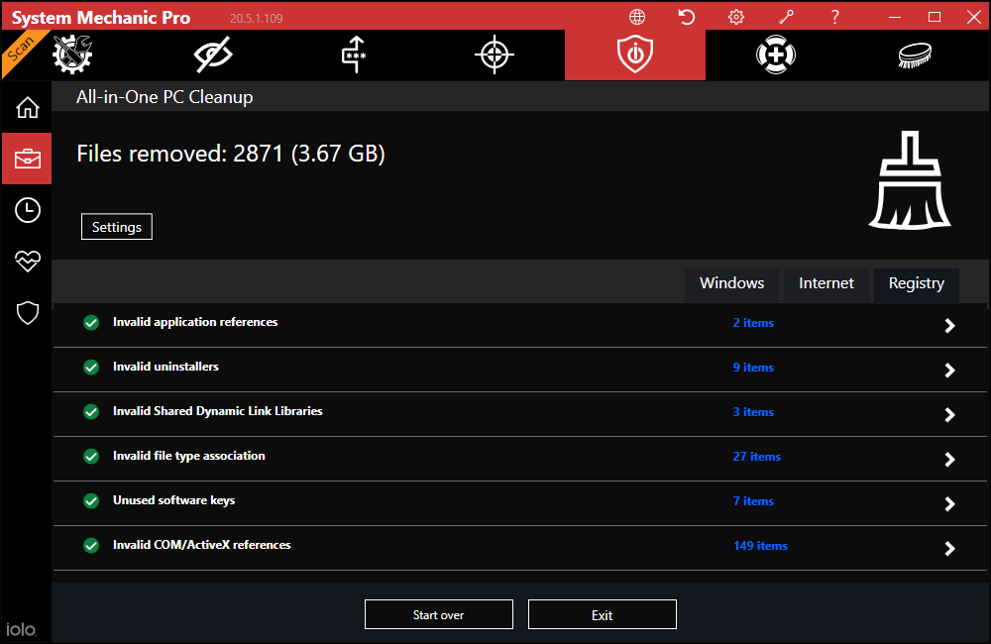The image size is (991, 644).
Task: Toggle check for Invalid Shared Dynamic Link Libraries
Action: click(91, 412)
